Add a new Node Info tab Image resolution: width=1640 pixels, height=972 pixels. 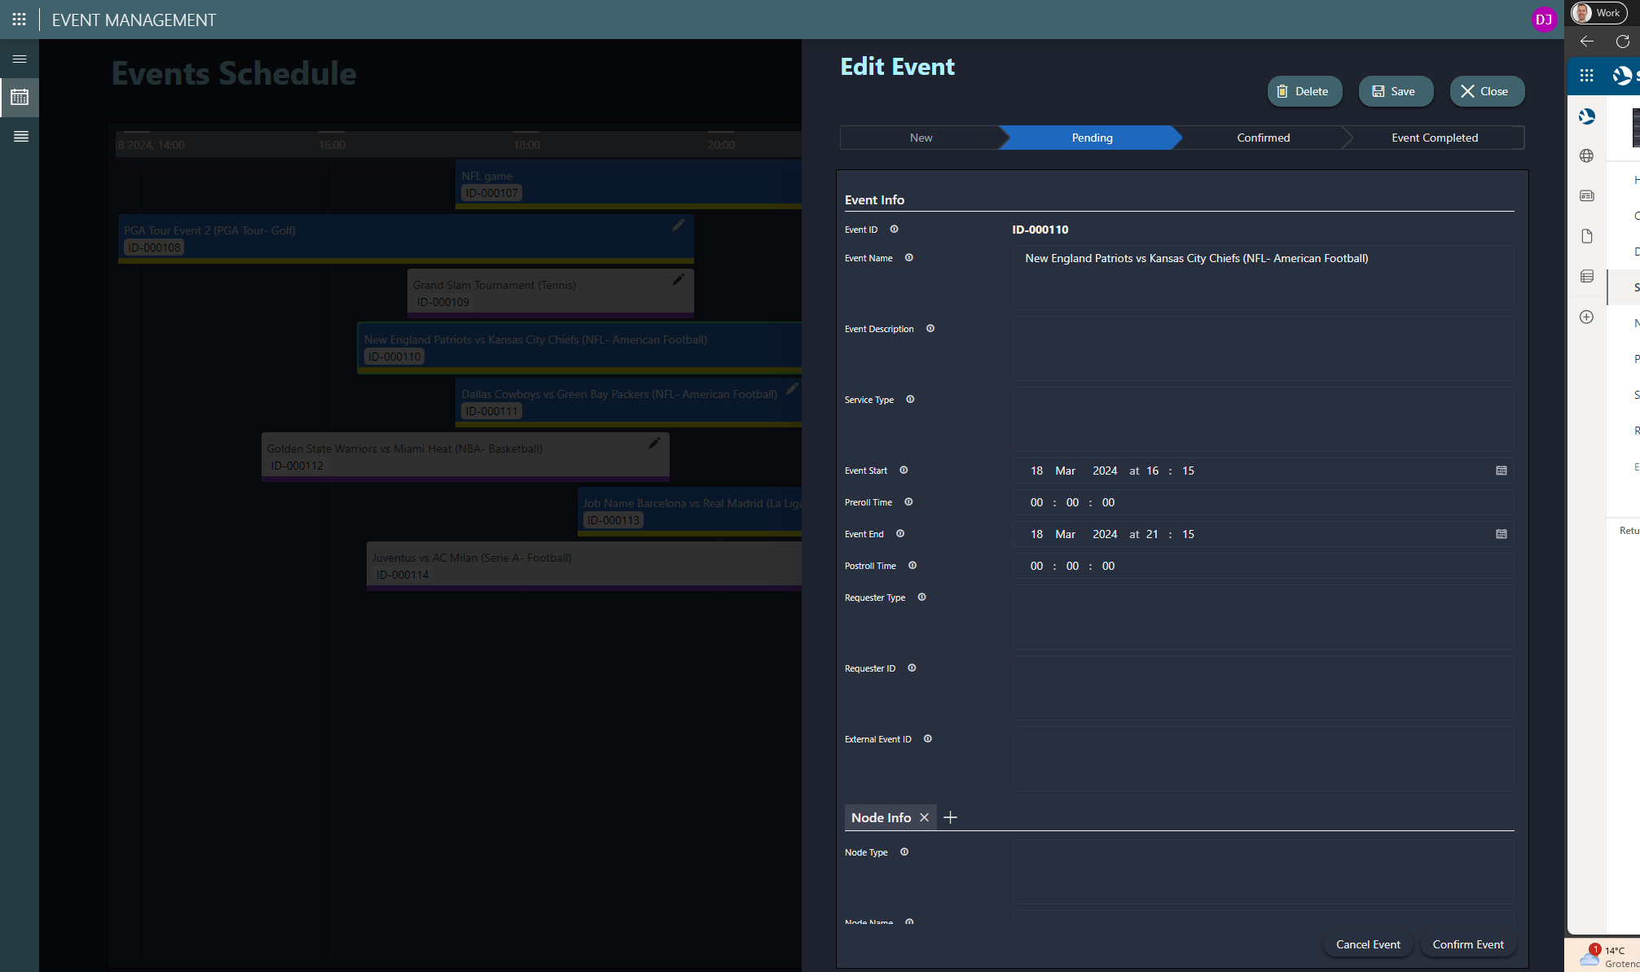[950, 817]
